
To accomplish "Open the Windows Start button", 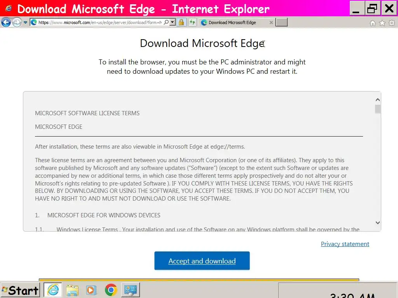I will pos(20,290).
